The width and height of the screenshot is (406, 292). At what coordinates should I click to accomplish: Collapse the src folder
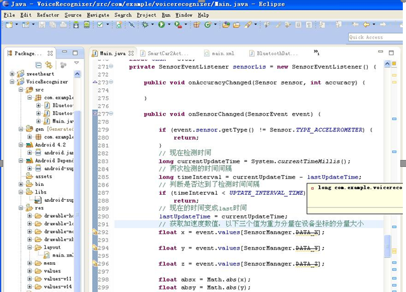point(21,90)
